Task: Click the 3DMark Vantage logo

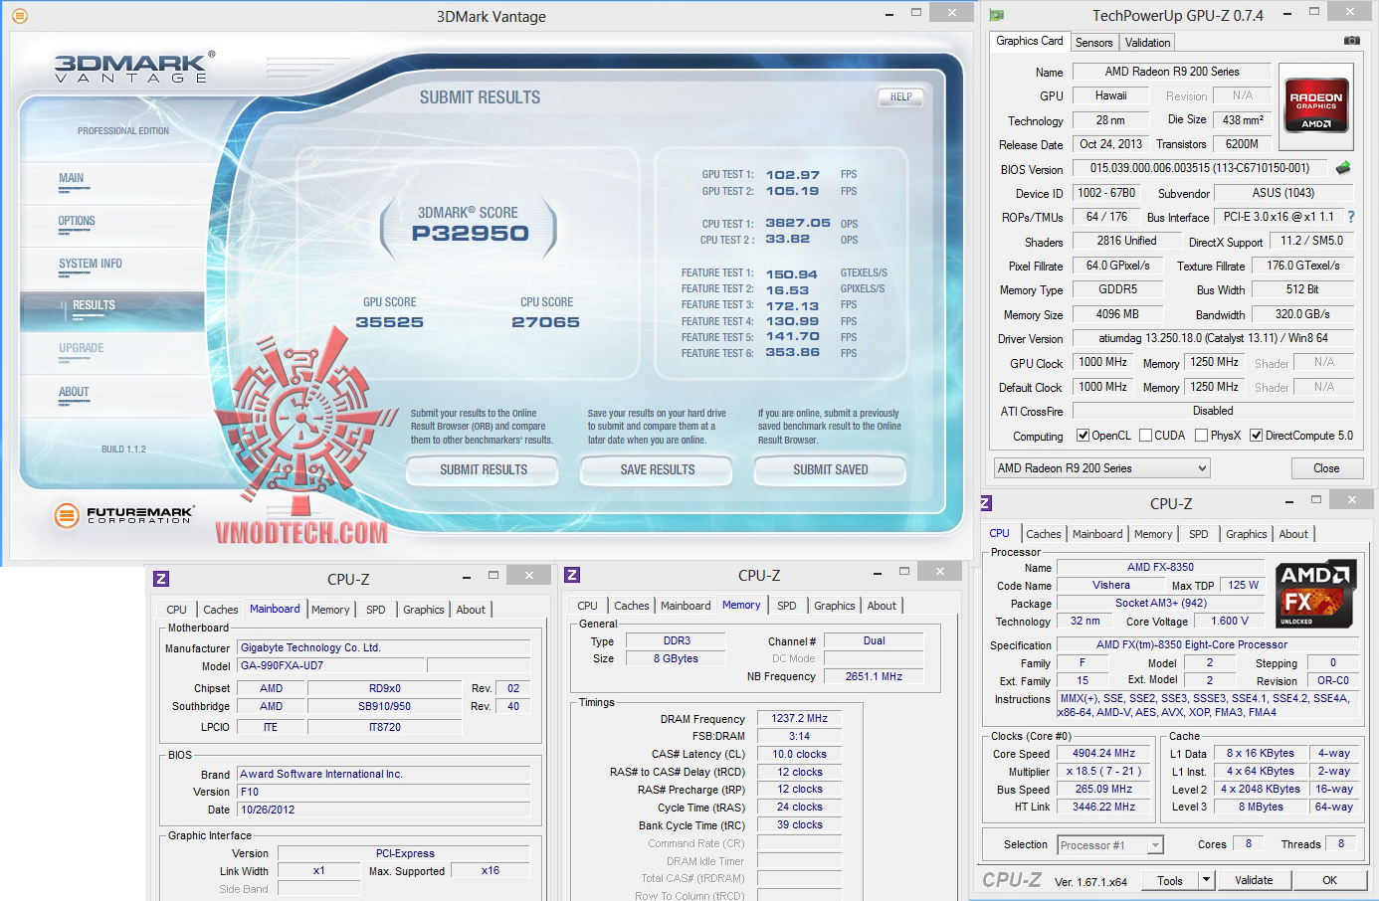Action: tap(134, 68)
